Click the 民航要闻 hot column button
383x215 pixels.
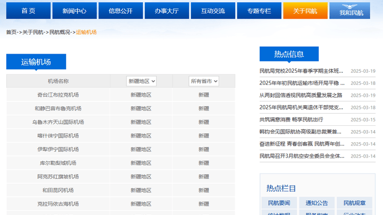point(279,203)
